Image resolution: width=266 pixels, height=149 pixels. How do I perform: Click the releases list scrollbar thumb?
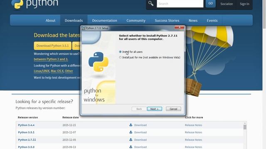(245, 127)
